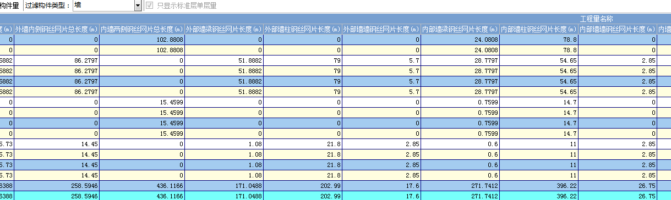Select the 内部墙柱钢丝网片长度(m) column header
Viewport: 671px width, 200px height.
tap(539, 29)
